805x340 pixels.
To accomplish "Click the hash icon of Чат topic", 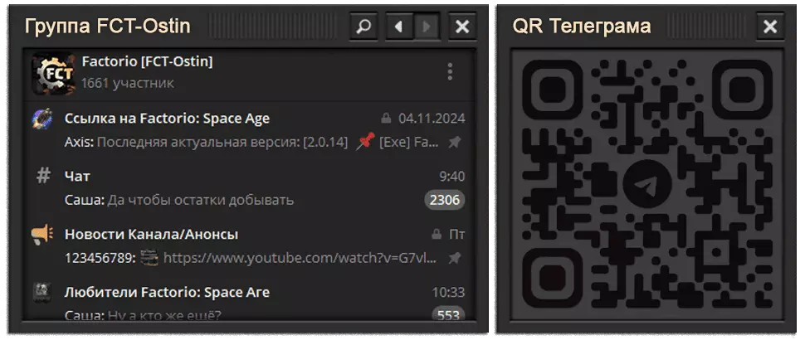I will (x=44, y=176).
